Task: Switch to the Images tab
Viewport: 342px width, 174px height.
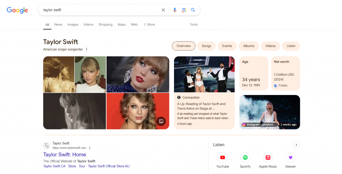Action: 73,24
